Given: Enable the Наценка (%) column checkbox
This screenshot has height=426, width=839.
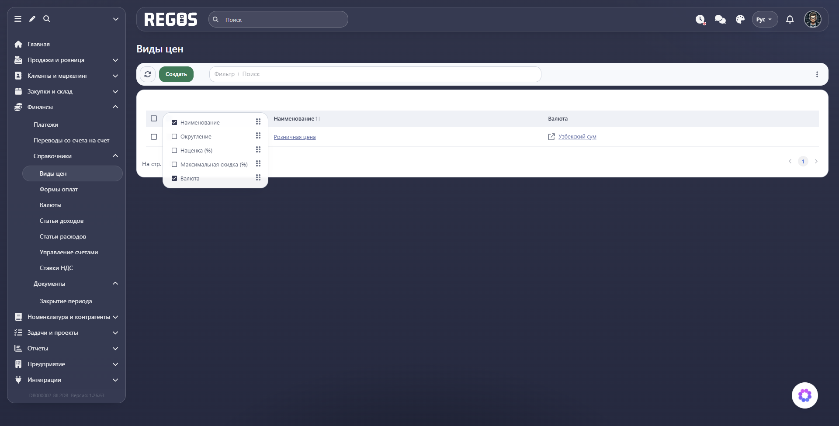Looking at the screenshot, I should [174, 150].
